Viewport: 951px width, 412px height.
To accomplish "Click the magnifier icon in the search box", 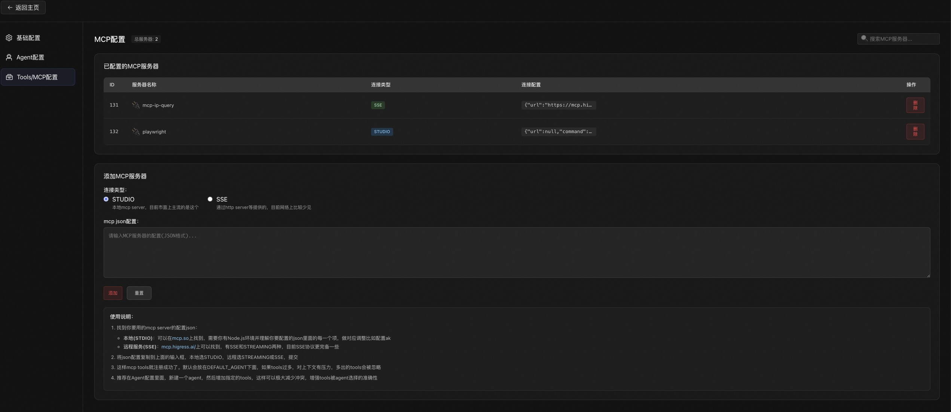I will tap(864, 39).
